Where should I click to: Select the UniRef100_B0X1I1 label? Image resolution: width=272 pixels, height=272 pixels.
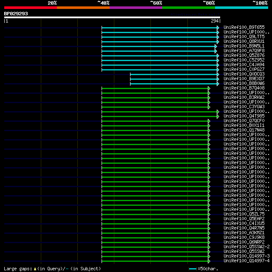coord(244,126)
